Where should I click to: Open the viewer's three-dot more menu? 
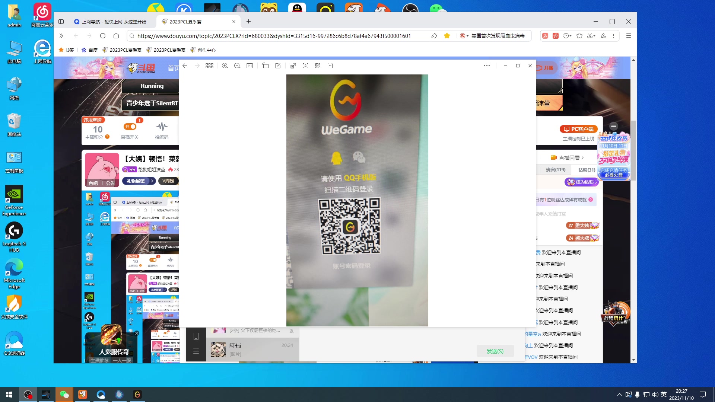click(x=487, y=66)
